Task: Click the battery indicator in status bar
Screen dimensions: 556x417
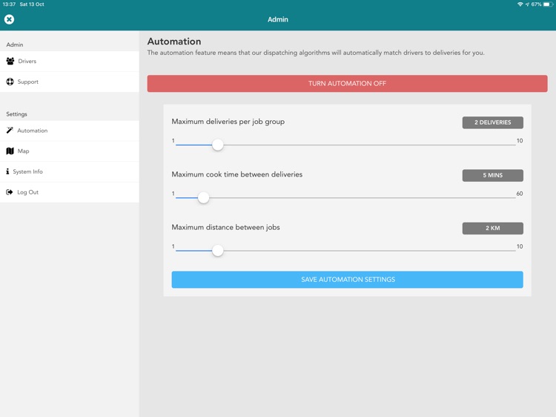Action: (x=548, y=4)
